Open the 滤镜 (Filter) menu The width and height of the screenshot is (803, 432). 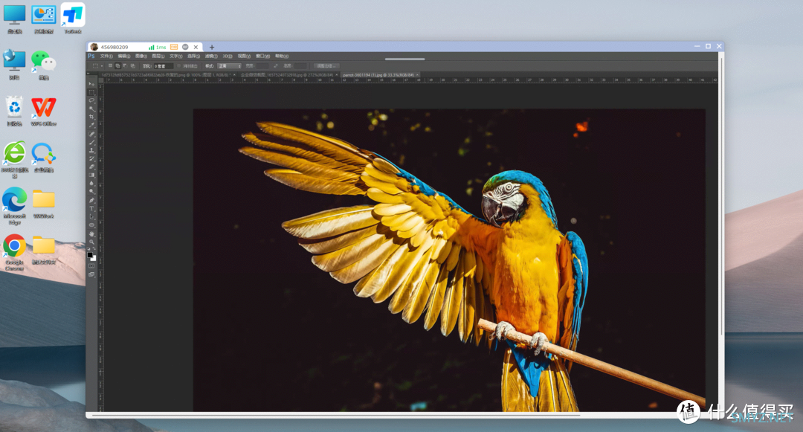(211, 57)
